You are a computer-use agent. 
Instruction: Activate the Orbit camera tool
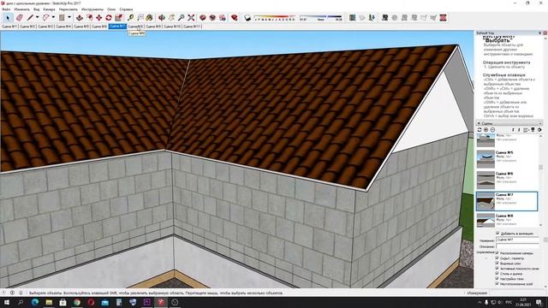(x=162, y=17)
